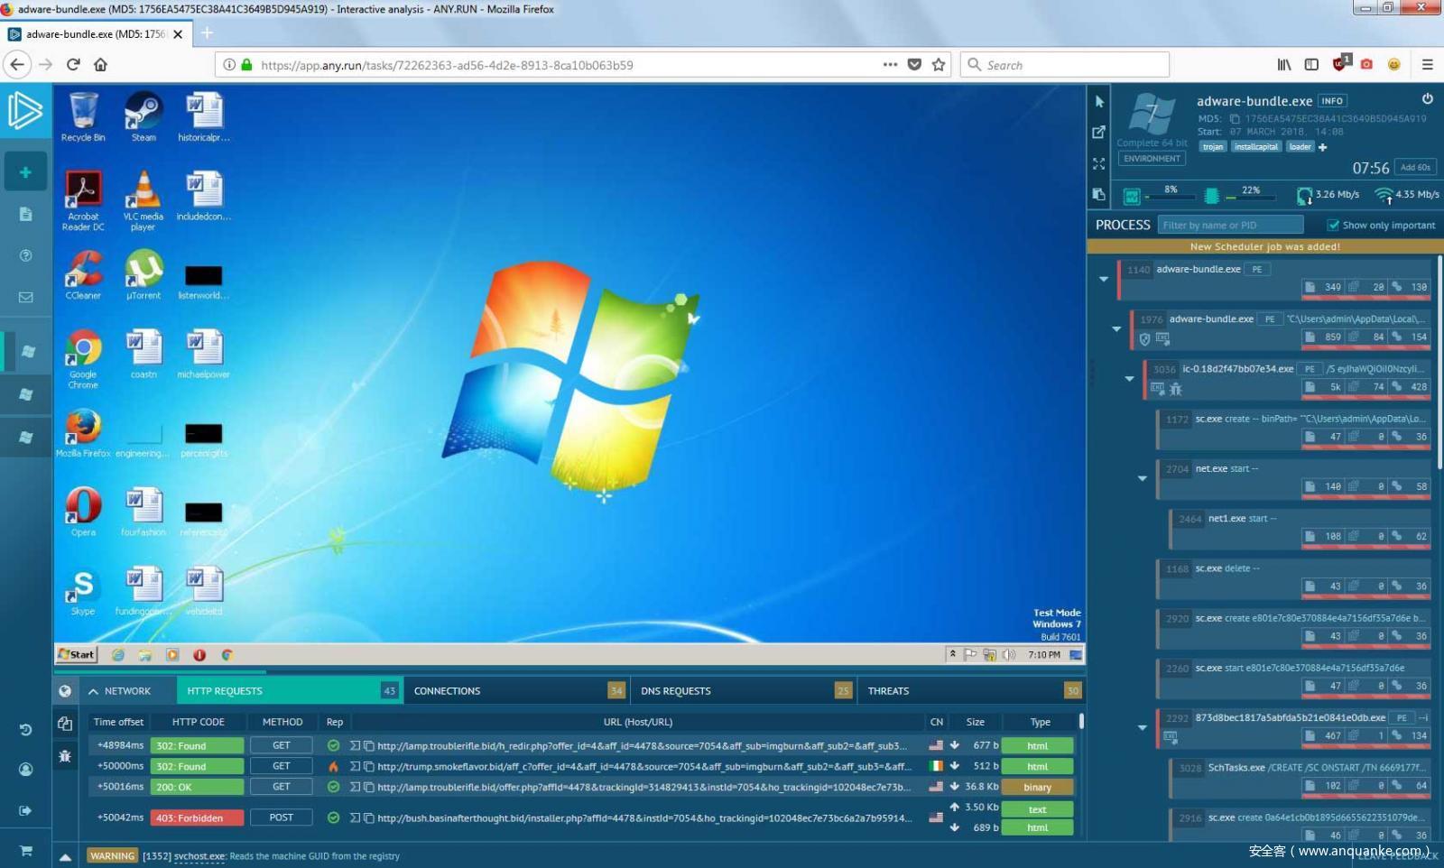
Task: Click the new task plus button in sidebar
Action: (25, 172)
